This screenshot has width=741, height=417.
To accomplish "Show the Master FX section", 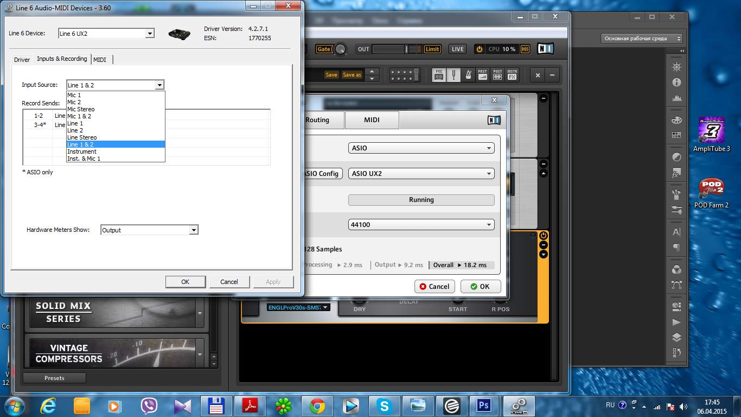I will (x=512, y=75).
